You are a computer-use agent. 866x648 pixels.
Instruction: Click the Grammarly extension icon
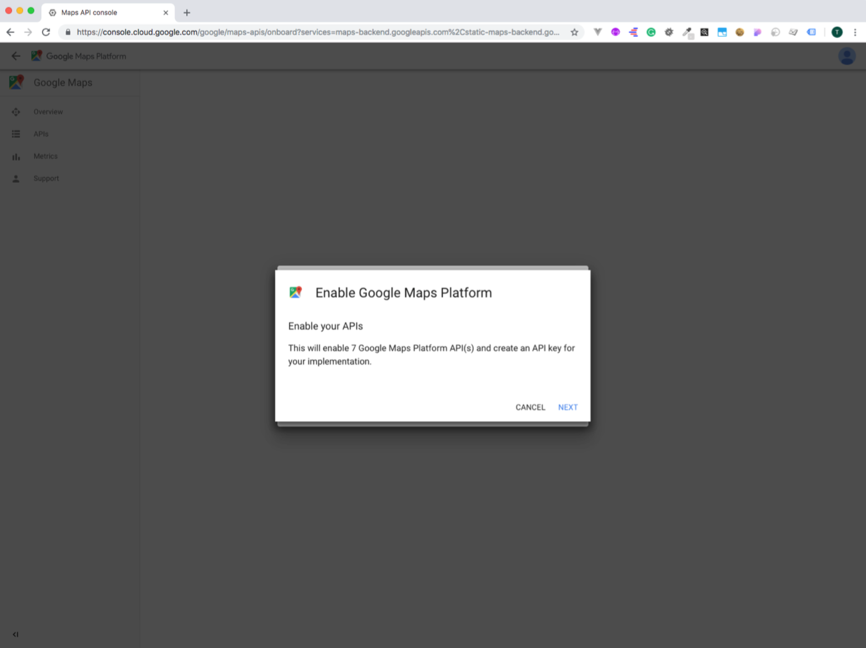point(651,32)
